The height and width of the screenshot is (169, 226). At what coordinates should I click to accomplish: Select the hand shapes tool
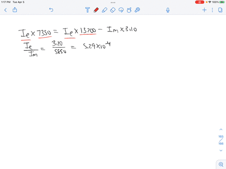coord(129,10)
